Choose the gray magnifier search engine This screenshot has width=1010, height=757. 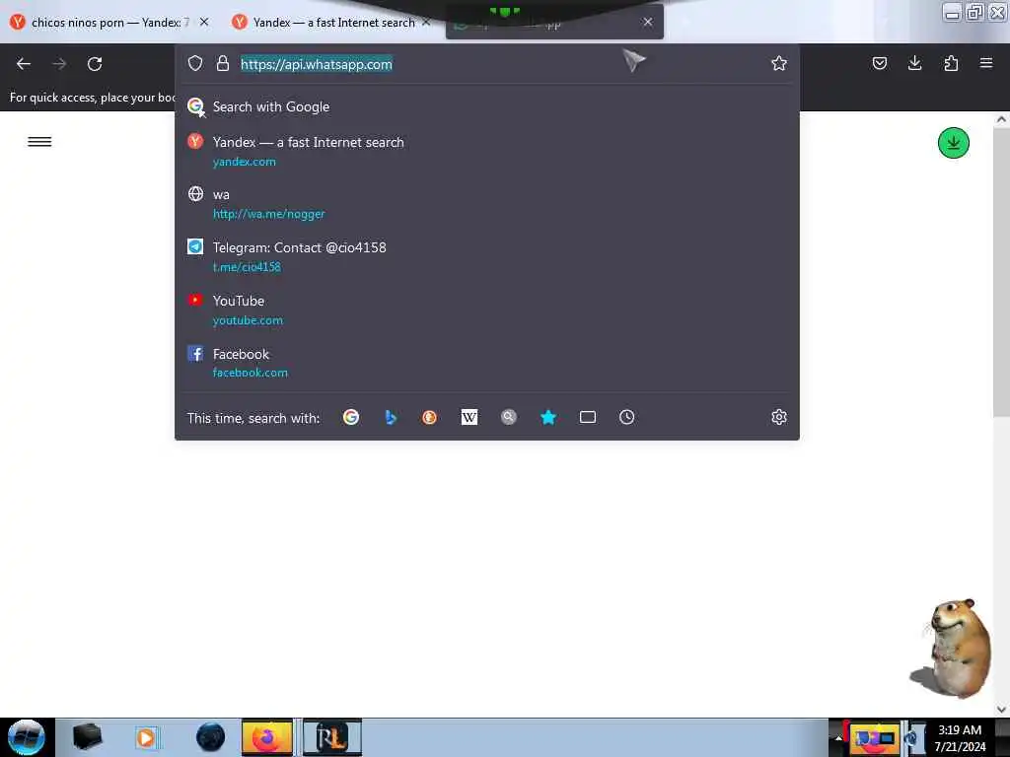[509, 417]
